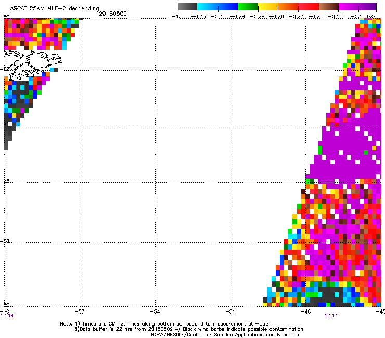Click the '-0.28' color bar label
This screenshot has height=338, width=385.
pos(258,17)
